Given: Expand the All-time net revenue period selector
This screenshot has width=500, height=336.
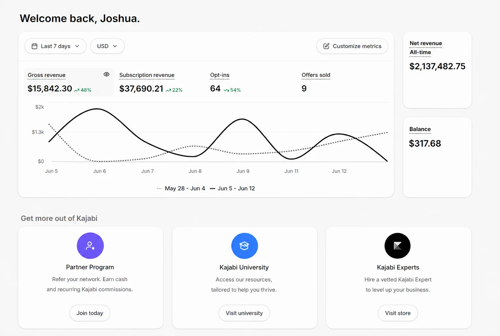Looking at the screenshot, I should pos(420,52).
